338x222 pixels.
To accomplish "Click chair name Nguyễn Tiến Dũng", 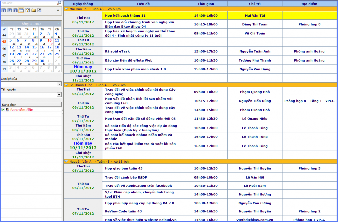I will point(255,101).
